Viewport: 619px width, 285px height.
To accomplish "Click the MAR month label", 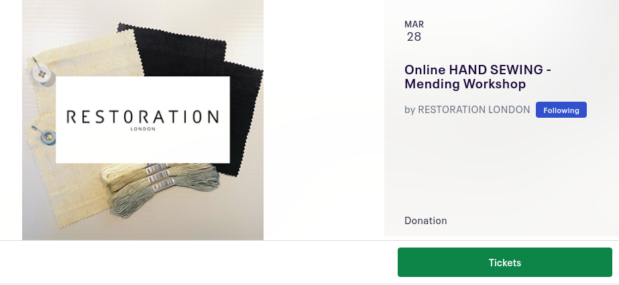I will (414, 24).
